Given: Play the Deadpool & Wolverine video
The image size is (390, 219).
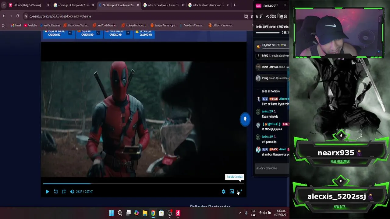Looking at the screenshot, I should point(47,192).
